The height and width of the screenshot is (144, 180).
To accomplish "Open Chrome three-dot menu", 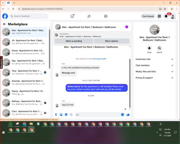I will pos(177,9).
